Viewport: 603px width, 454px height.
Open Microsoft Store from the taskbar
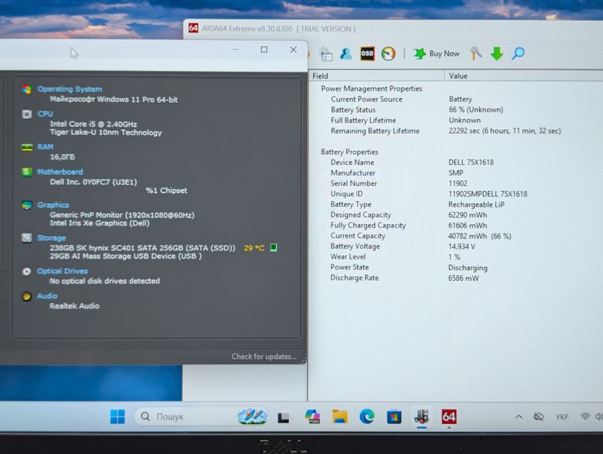click(x=394, y=417)
